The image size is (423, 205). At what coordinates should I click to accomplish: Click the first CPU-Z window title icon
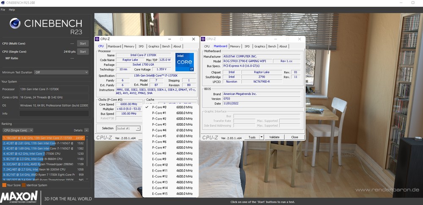pyautogui.click(x=97, y=39)
